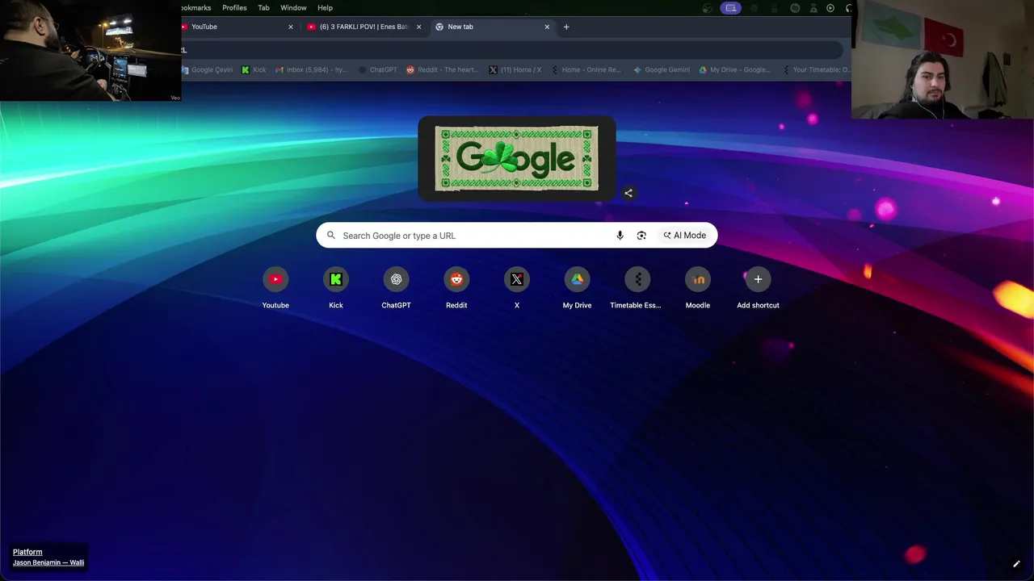
Task: Open the Your Timetable bookmark
Action: pos(816,70)
